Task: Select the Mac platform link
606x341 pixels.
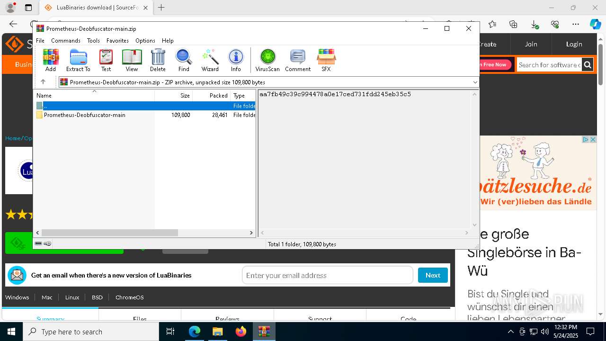Action: [x=47, y=297]
